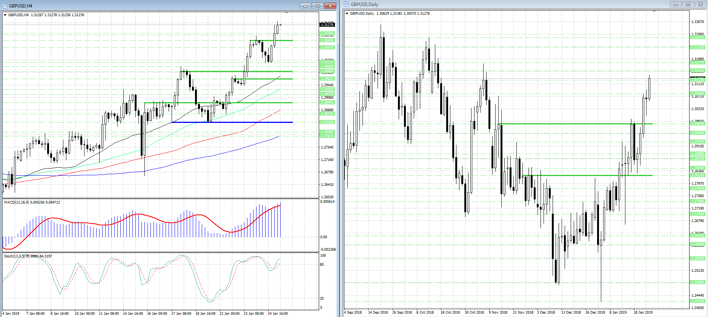The image size is (708, 317).
Task: Maximize the GBPUSD,H4 chart window
Action: pyautogui.click(x=318, y=6)
